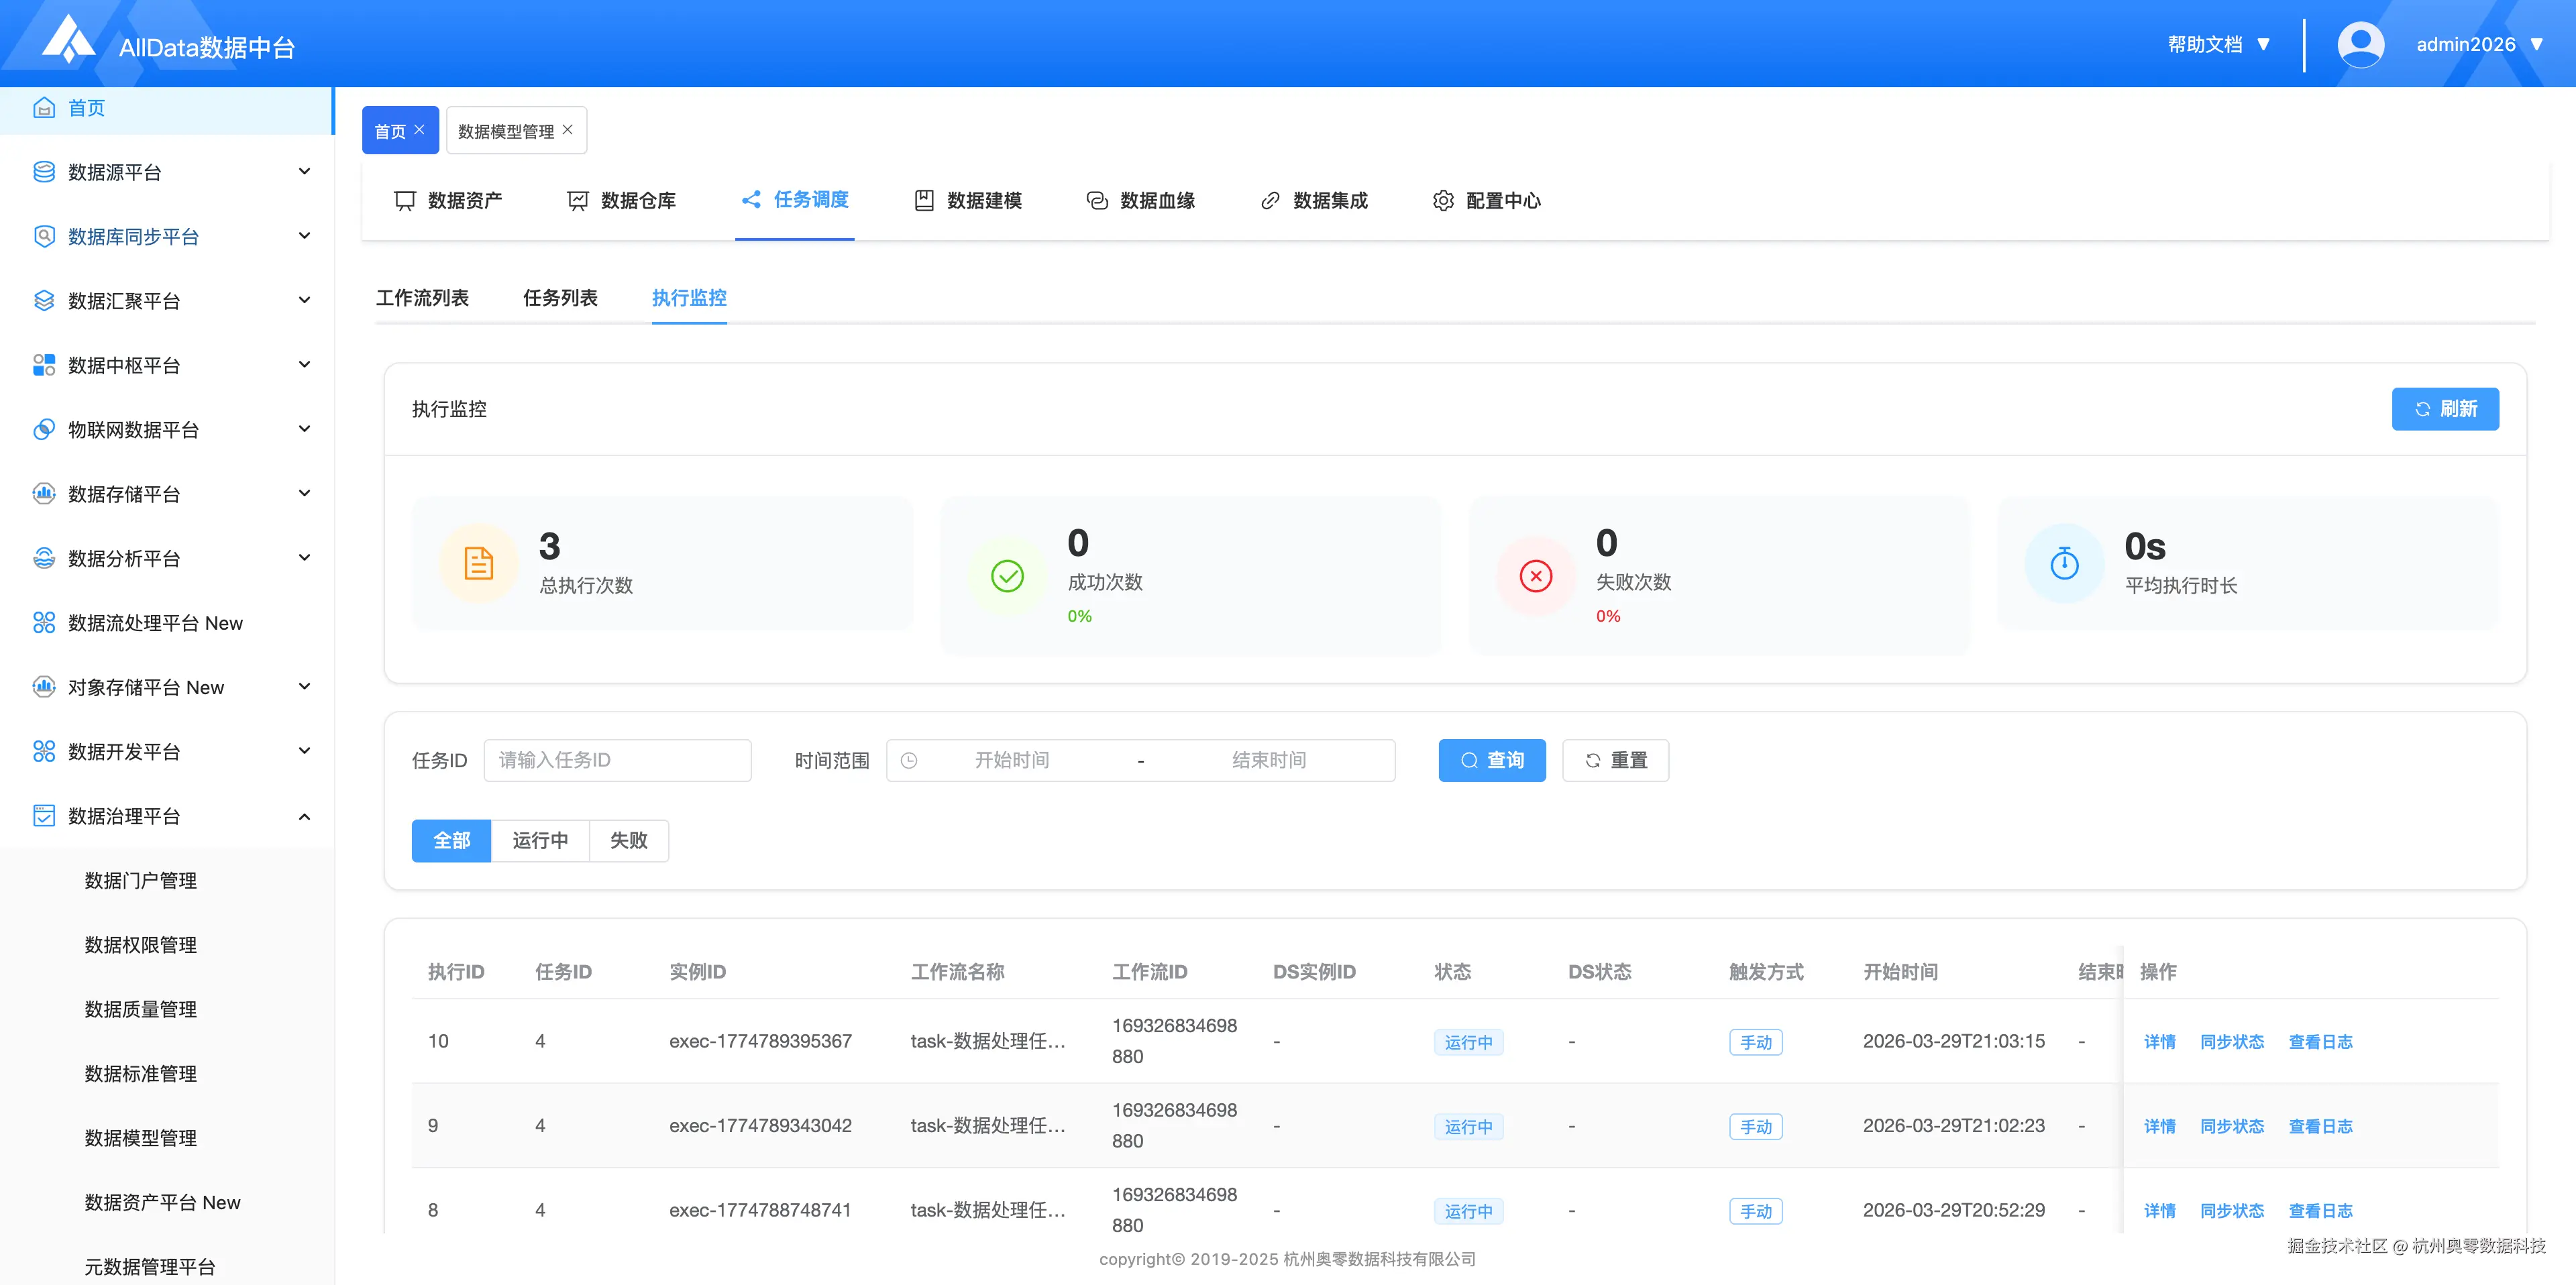Screen dimensions: 2576x1285
Task: Select the 失败 status filter
Action: [628, 840]
